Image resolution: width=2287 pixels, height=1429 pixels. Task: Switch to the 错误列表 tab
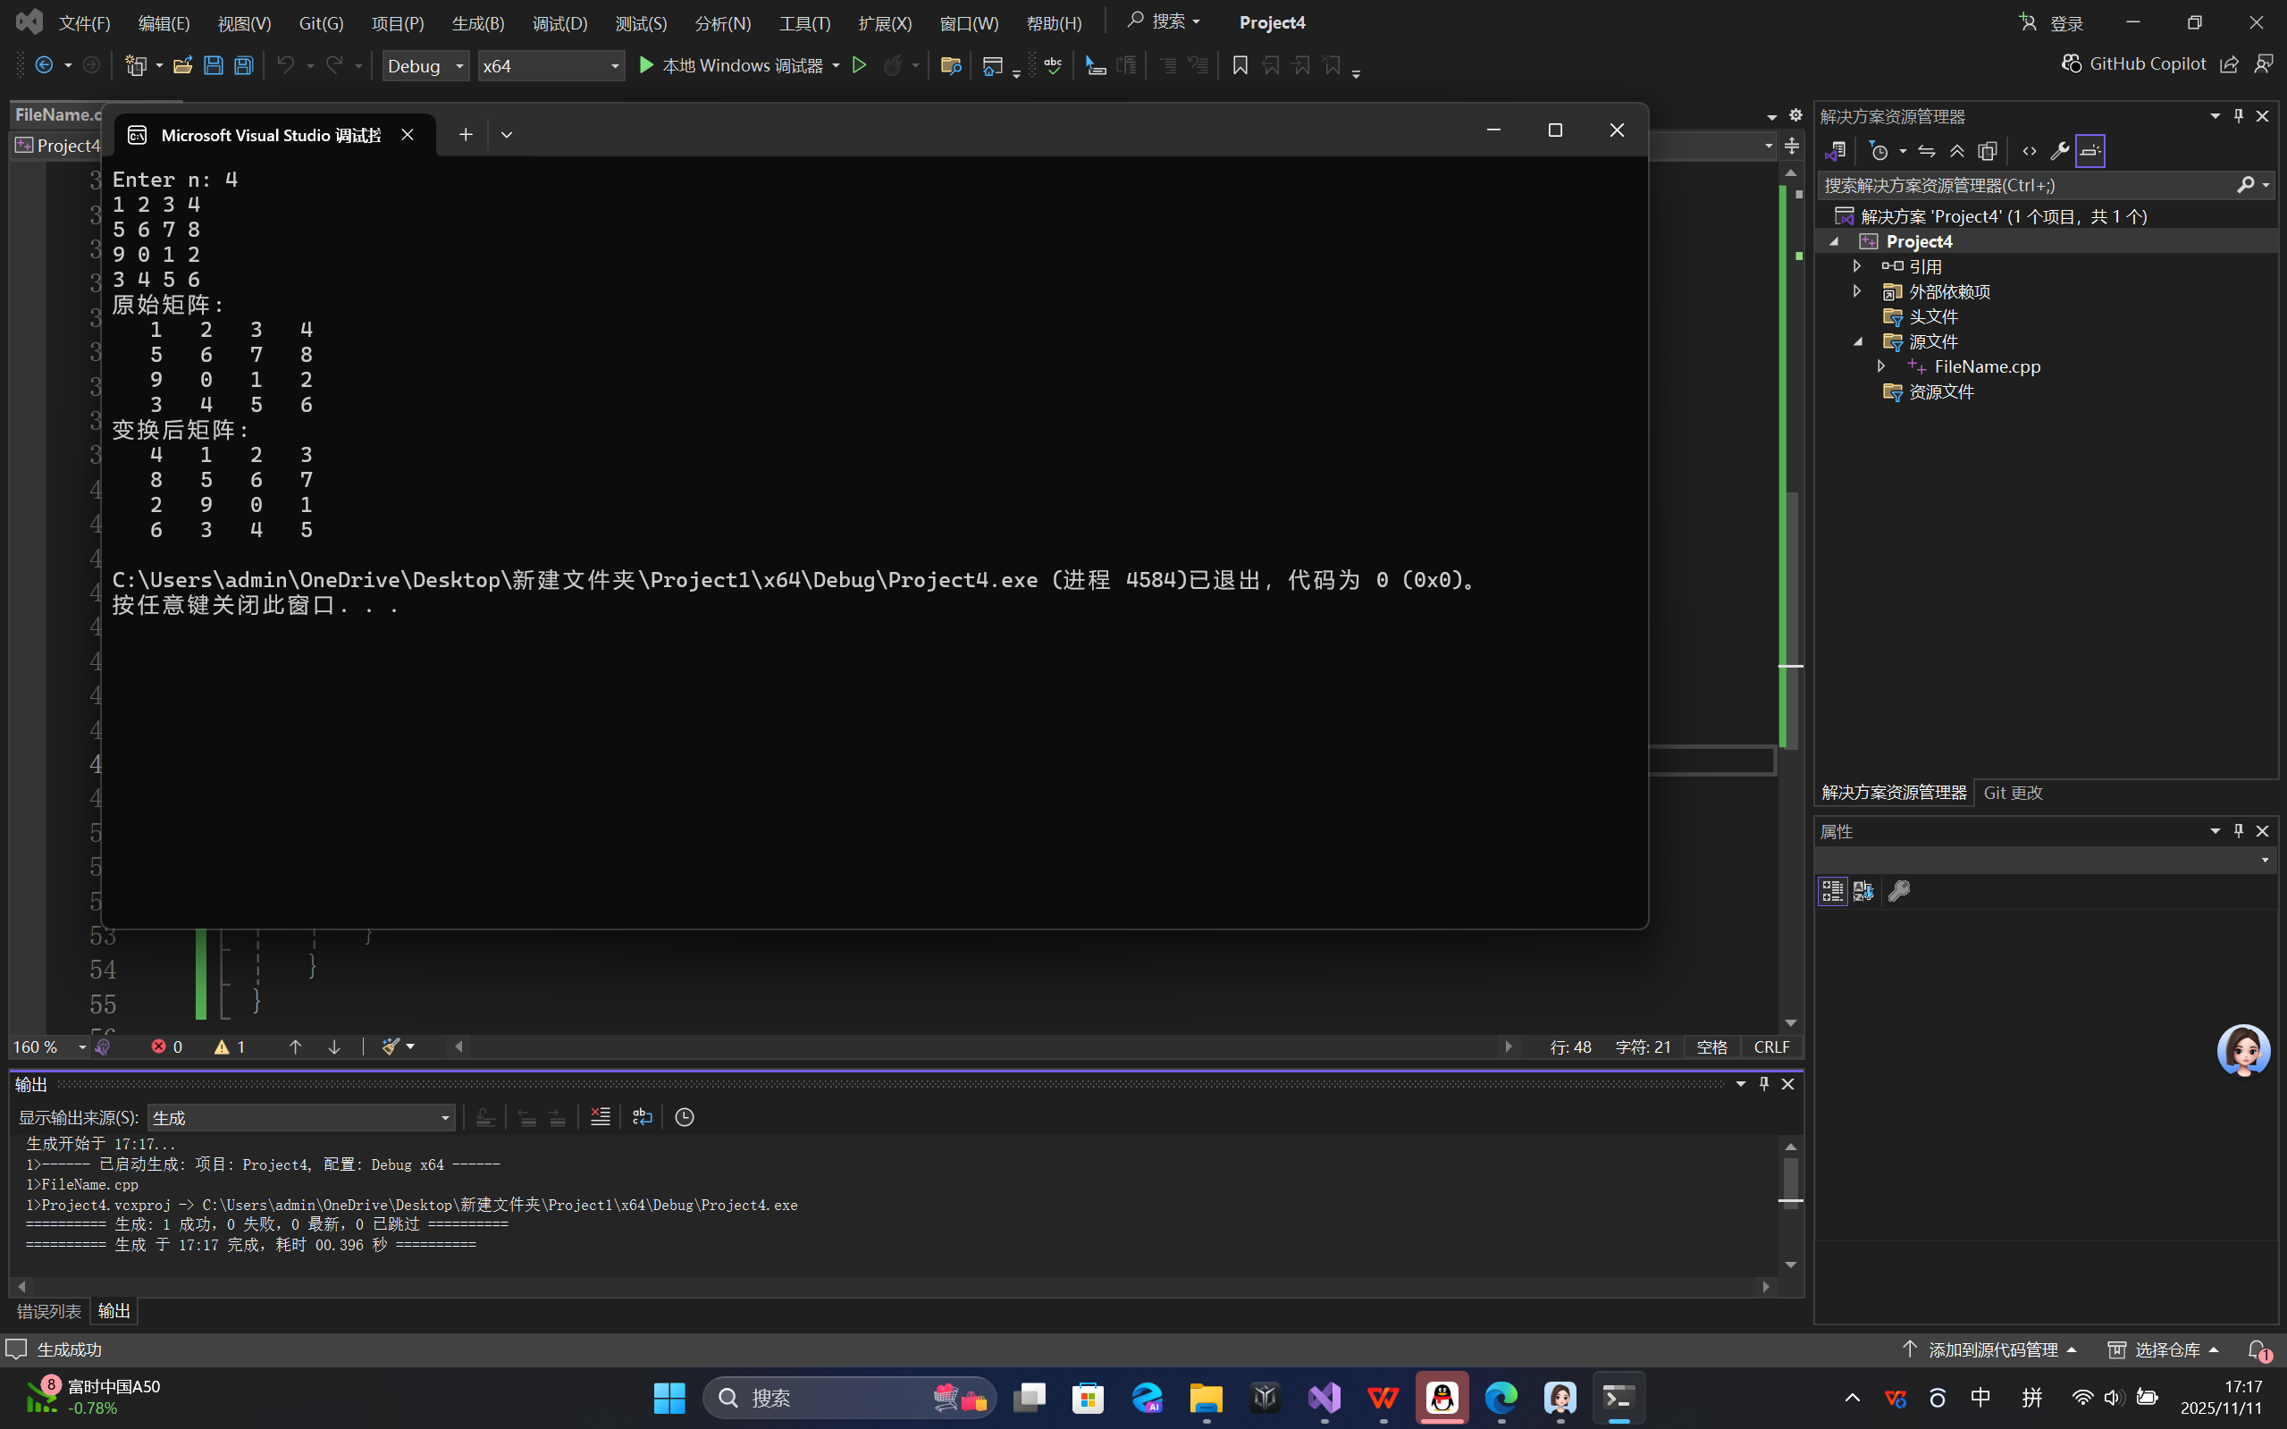pyautogui.click(x=48, y=1311)
